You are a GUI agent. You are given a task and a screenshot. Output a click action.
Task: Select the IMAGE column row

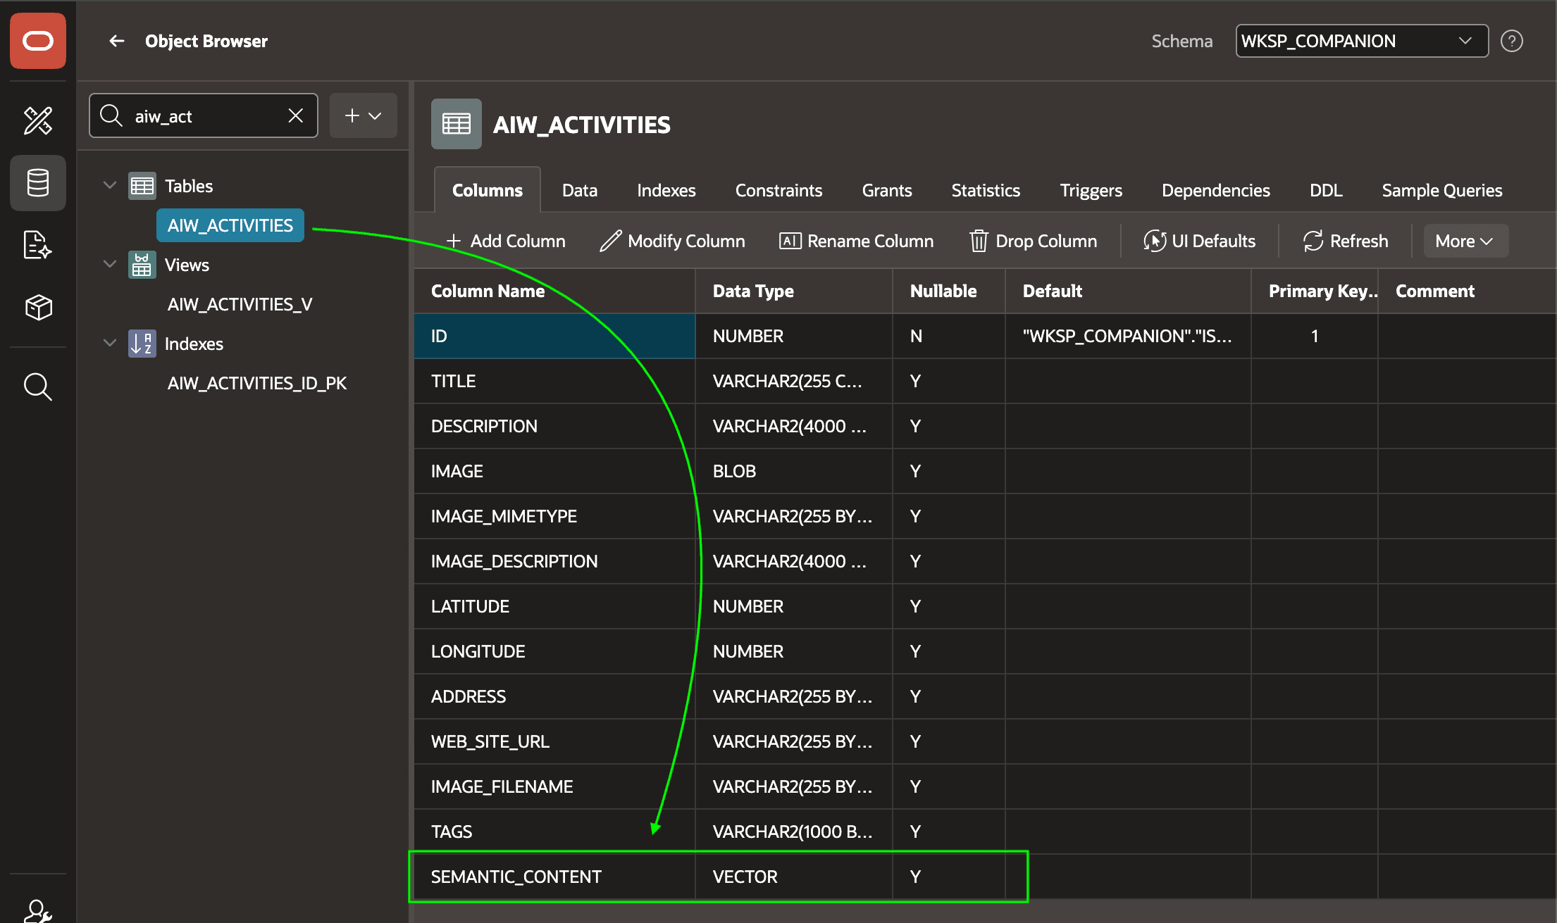[x=985, y=471]
